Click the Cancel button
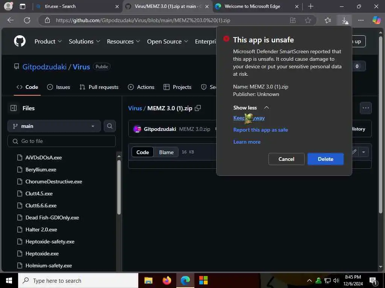Image resolution: width=385 pixels, height=288 pixels. point(286,159)
